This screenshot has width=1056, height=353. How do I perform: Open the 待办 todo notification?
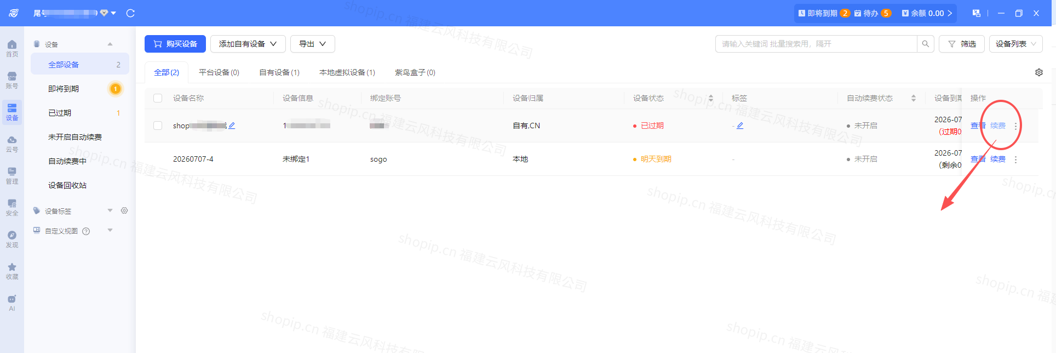pos(873,13)
